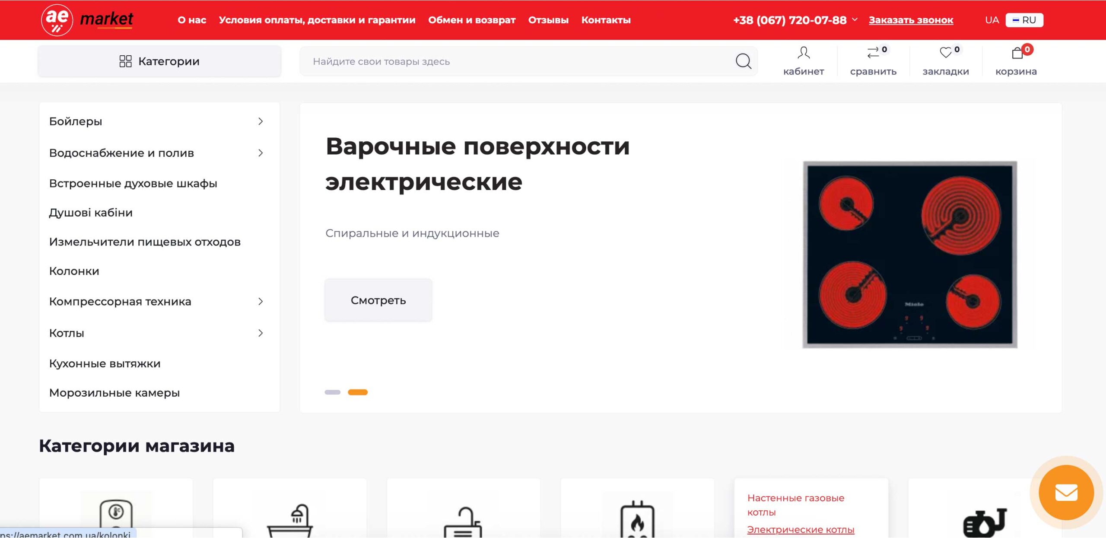Image resolution: width=1106 pixels, height=538 pixels.
Task: Expand the Котлы category chevron
Action: (x=260, y=333)
